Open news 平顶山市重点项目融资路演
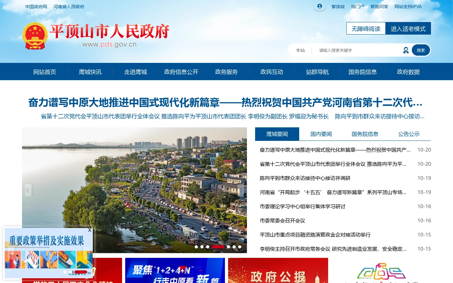Viewport: 453px width, 283px height. [315, 235]
